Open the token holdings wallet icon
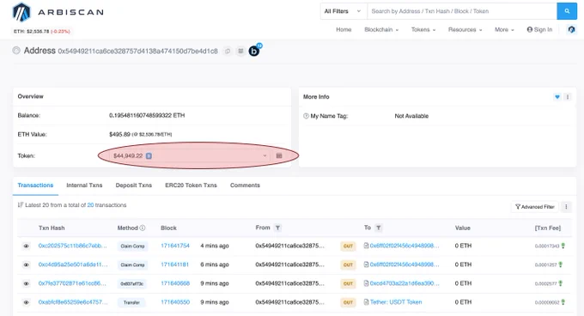This screenshot has height=316, width=584. point(279,155)
